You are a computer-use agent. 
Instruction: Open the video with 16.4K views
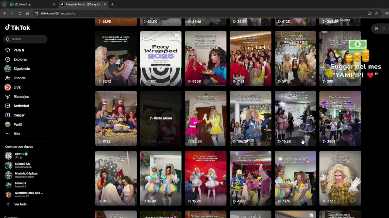click(x=161, y=178)
